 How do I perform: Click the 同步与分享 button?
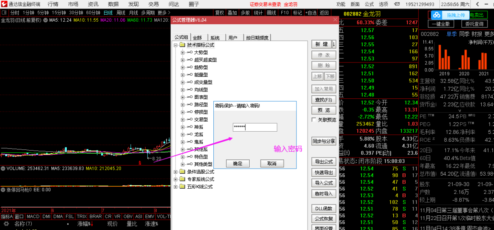pyautogui.click(x=323, y=141)
